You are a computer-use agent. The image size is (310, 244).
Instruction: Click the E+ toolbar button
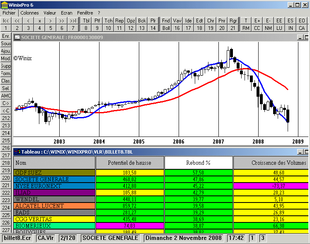[x=257, y=21]
